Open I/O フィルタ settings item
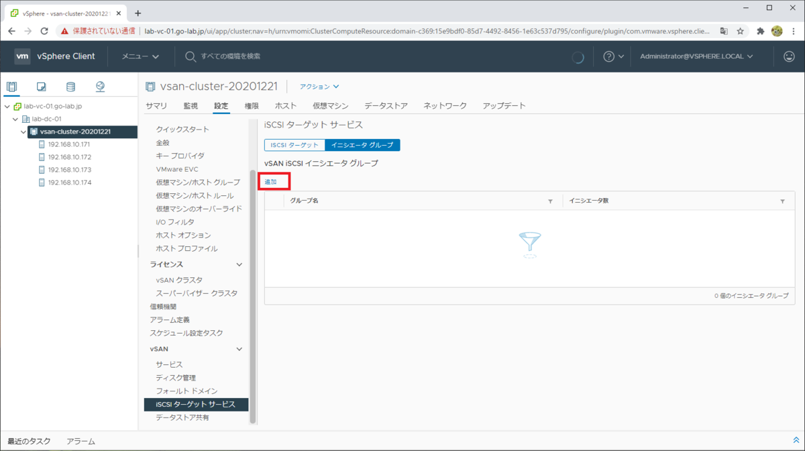805x451 pixels. 175,222
